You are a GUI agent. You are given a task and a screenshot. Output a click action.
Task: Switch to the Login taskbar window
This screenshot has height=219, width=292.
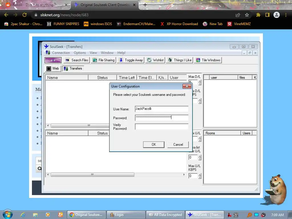pyautogui.click(x=126, y=215)
